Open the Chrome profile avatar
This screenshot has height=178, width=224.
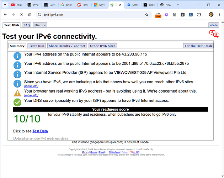[x=211, y=15]
